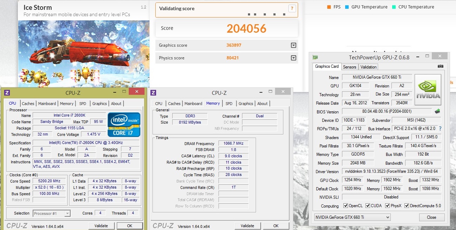Click the Memory Size value 2048 MB

358,163
